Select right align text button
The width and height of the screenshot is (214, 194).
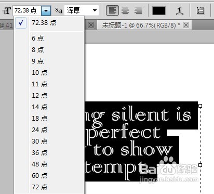[138, 10]
